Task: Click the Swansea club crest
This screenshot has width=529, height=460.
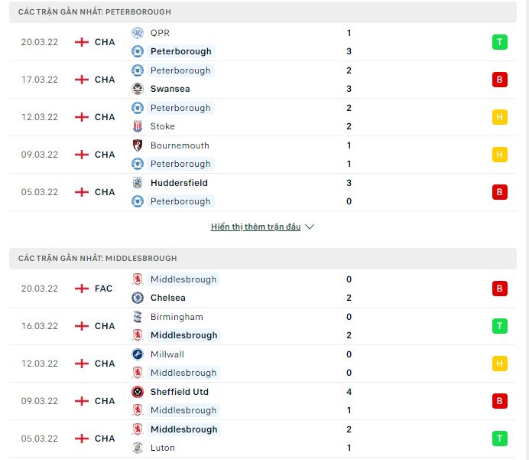Action: (x=138, y=89)
